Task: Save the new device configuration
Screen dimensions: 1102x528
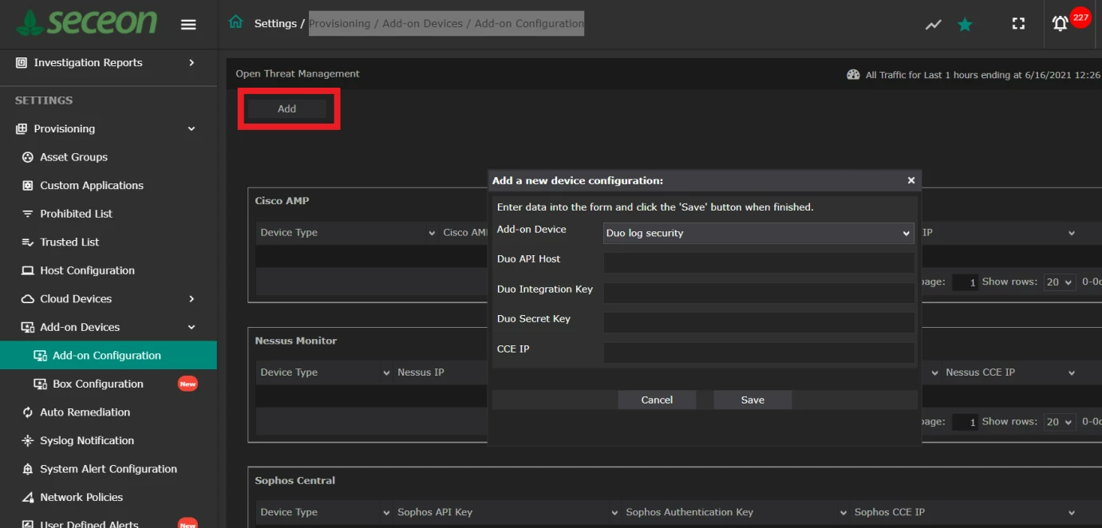Action: (x=751, y=400)
